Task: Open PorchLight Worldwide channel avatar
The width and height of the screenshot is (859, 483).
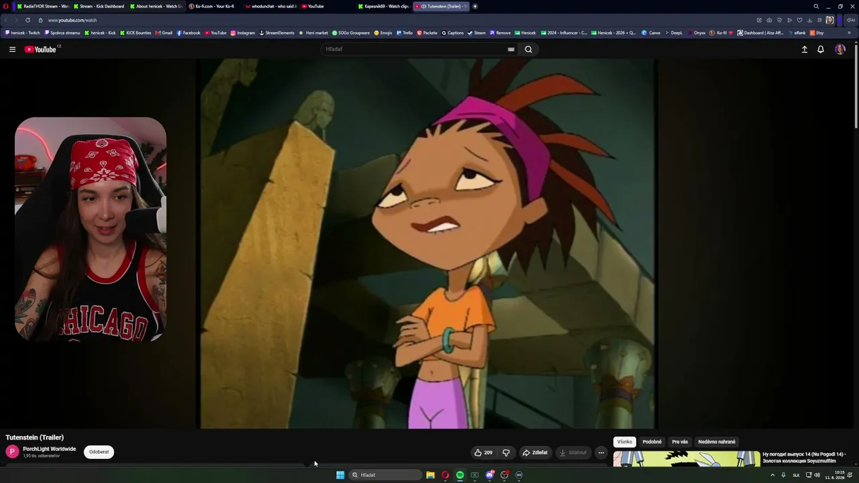Action: tap(12, 451)
